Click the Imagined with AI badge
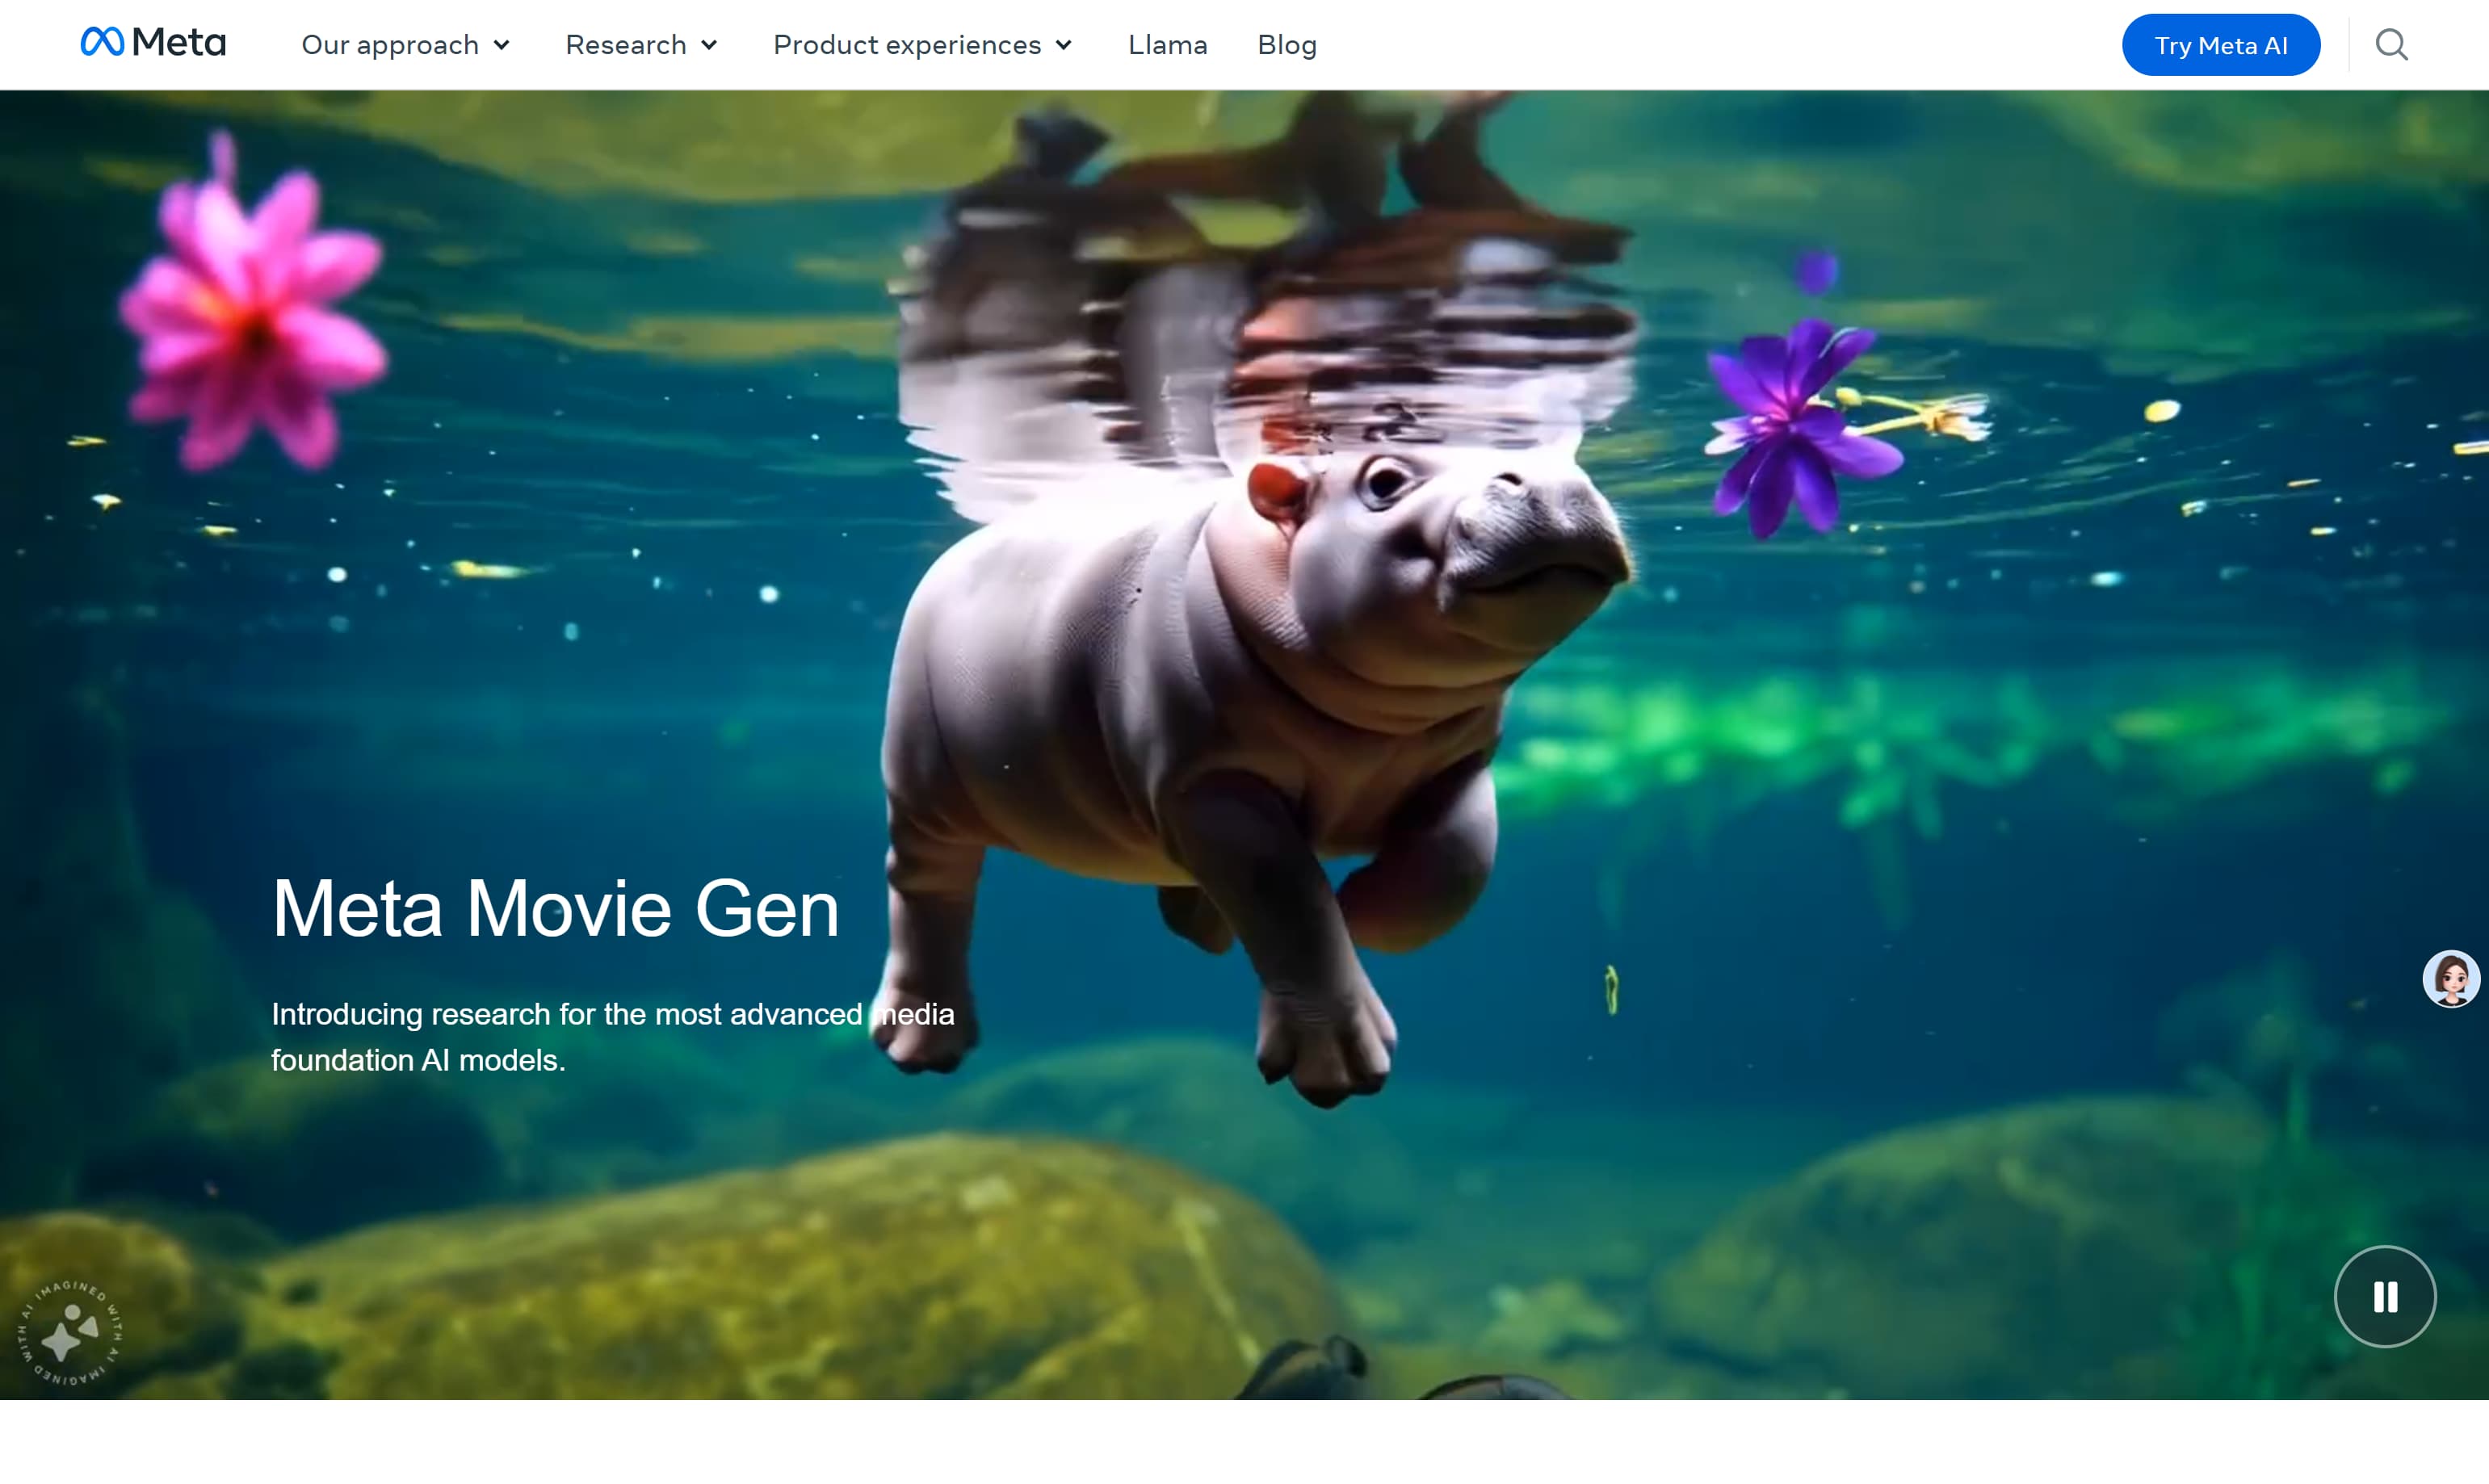 coord(69,1333)
